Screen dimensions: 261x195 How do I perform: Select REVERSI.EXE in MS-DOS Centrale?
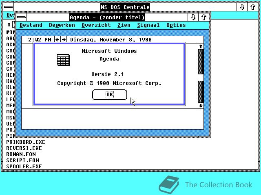(24, 148)
